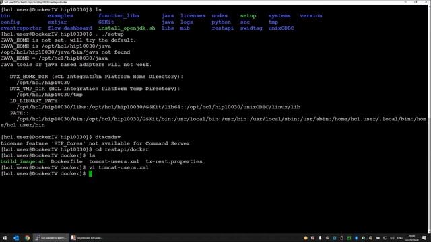
Task: Click green 'install_openjdk.sh' file name
Action: (x=127, y=28)
